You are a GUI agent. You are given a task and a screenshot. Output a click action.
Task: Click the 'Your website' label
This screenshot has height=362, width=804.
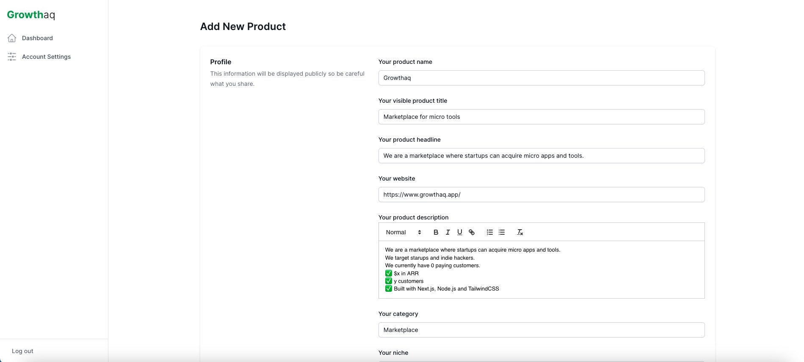[397, 178]
